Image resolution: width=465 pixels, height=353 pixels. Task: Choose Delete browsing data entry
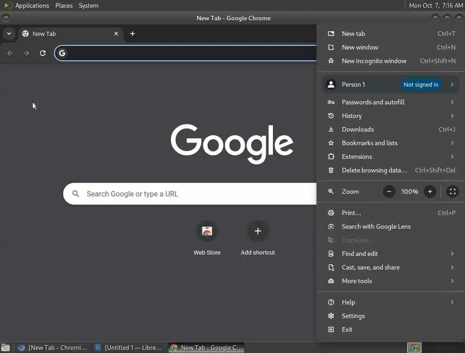click(391, 170)
